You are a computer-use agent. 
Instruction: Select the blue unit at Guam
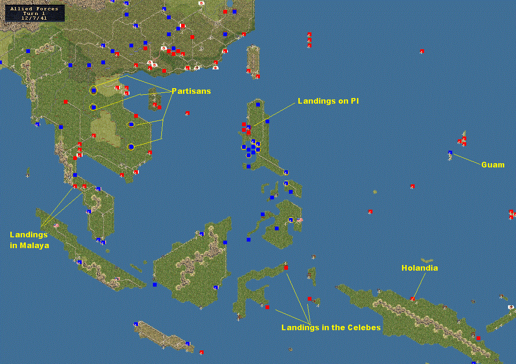[x=450, y=152]
